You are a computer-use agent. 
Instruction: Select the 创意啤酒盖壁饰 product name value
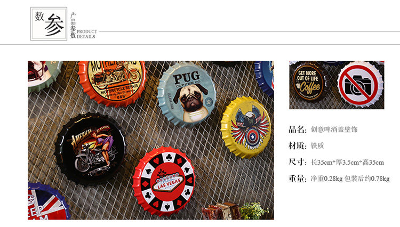(334, 129)
